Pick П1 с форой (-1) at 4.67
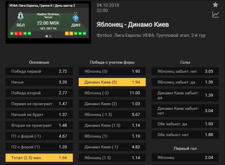 click(x=39, y=136)
